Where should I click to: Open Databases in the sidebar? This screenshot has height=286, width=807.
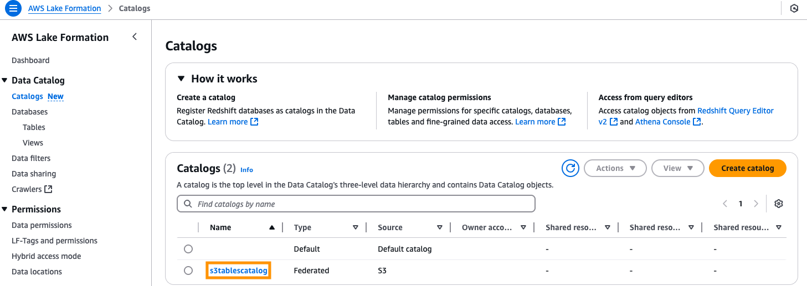pos(30,112)
